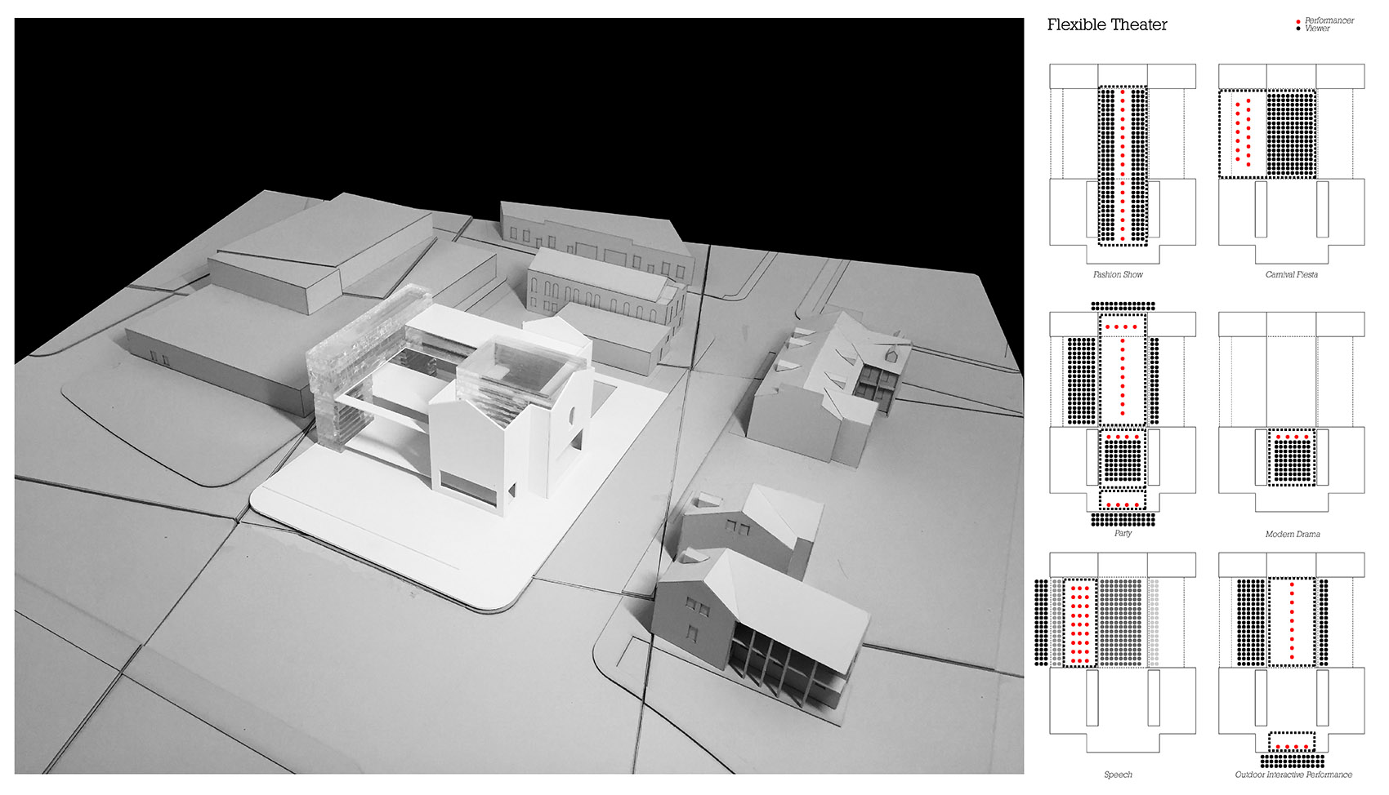Click the Viewer legend text
Screen dimensions: 1389x795
tap(1317, 29)
